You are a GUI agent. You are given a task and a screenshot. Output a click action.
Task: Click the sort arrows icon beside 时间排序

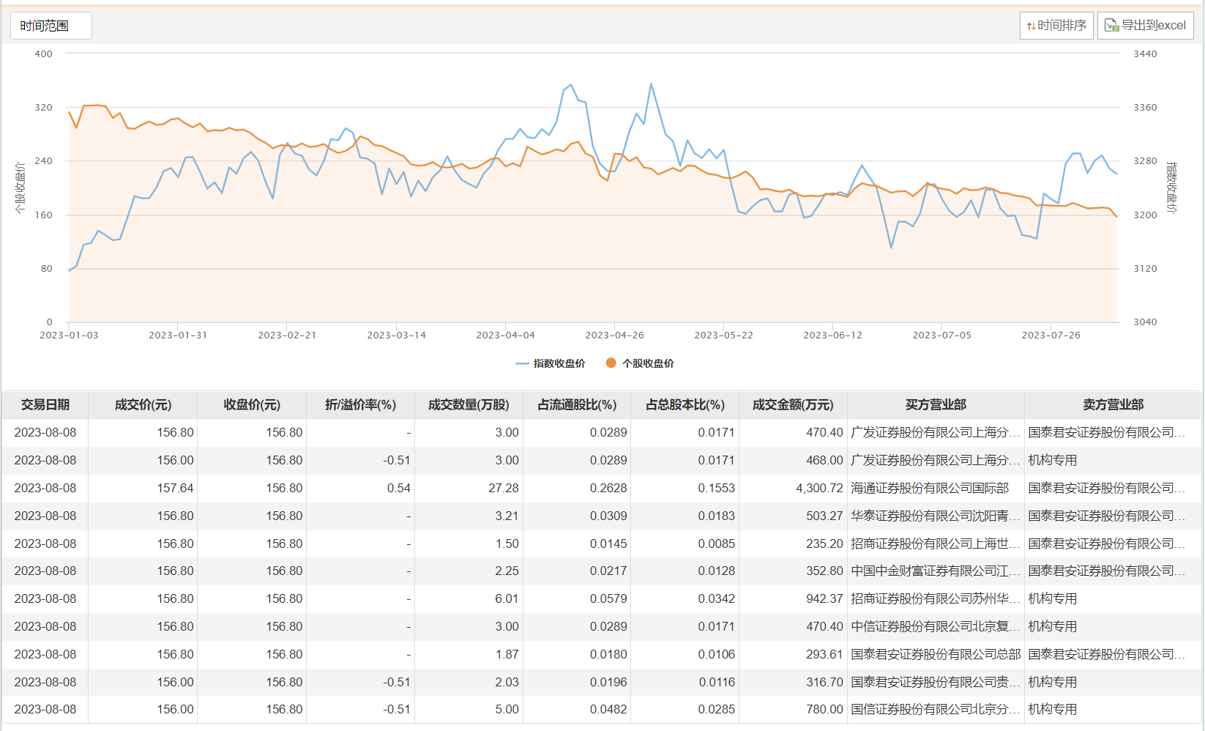point(1031,26)
